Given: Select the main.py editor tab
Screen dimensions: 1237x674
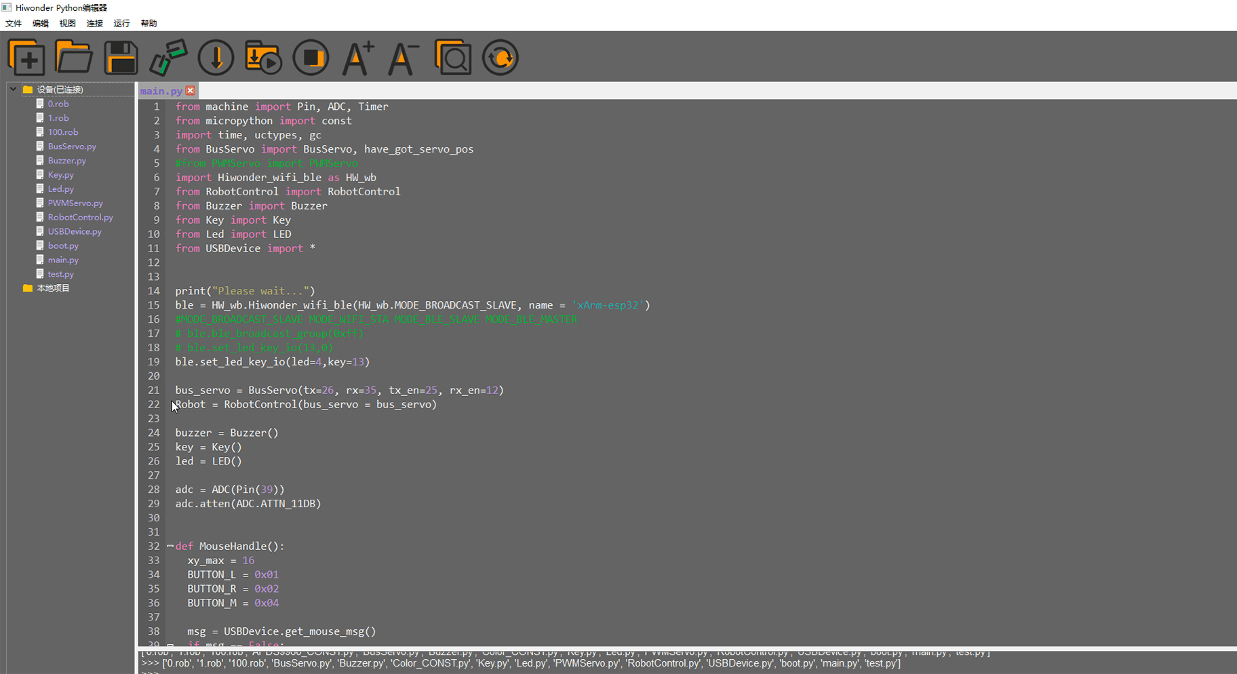Looking at the screenshot, I should tap(161, 91).
